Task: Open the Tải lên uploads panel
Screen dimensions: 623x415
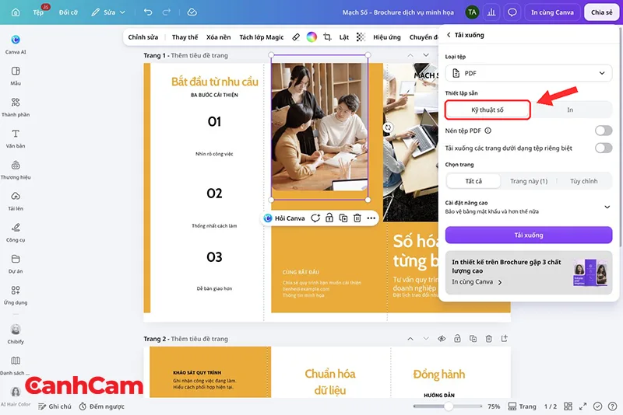Action: [16, 201]
